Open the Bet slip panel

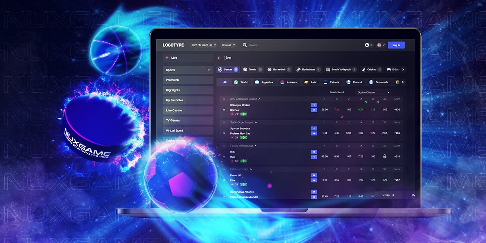click(388, 195)
